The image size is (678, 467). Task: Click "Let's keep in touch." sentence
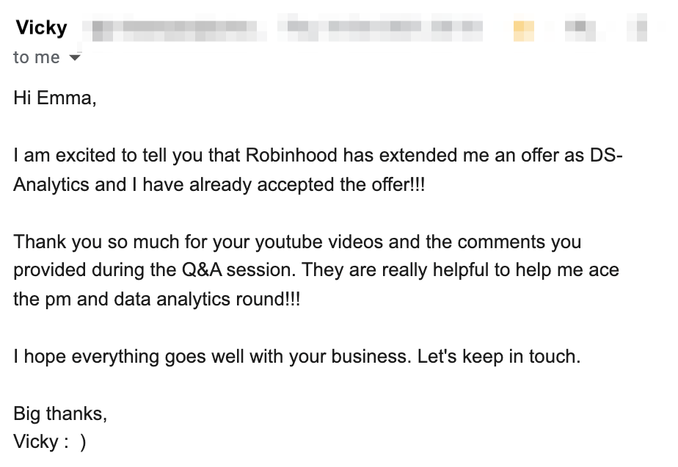point(499,356)
